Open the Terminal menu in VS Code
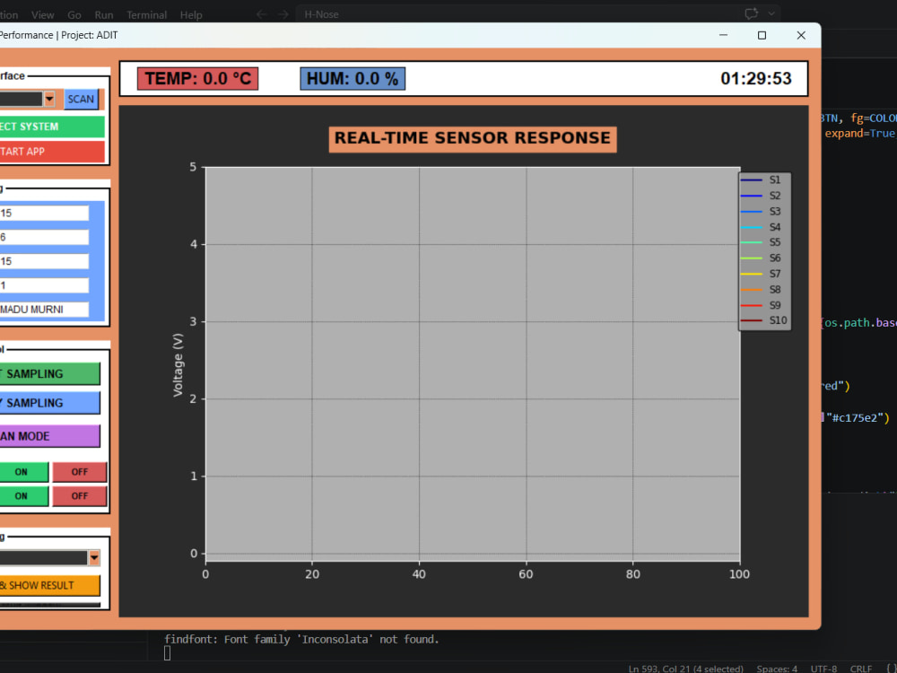897x673 pixels. [x=146, y=15]
